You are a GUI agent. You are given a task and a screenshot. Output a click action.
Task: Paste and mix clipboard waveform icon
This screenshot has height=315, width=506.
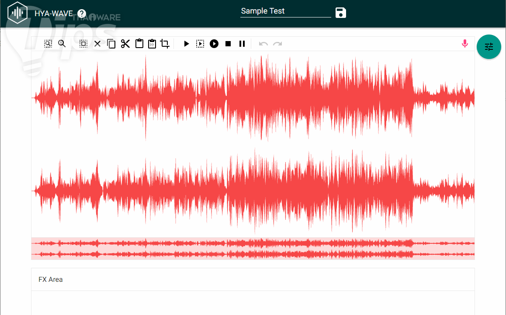point(152,44)
